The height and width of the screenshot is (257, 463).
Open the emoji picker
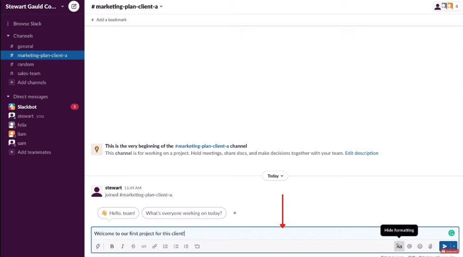click(420, 246)
